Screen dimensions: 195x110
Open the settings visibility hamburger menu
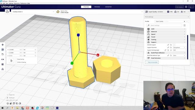point(185,25)
